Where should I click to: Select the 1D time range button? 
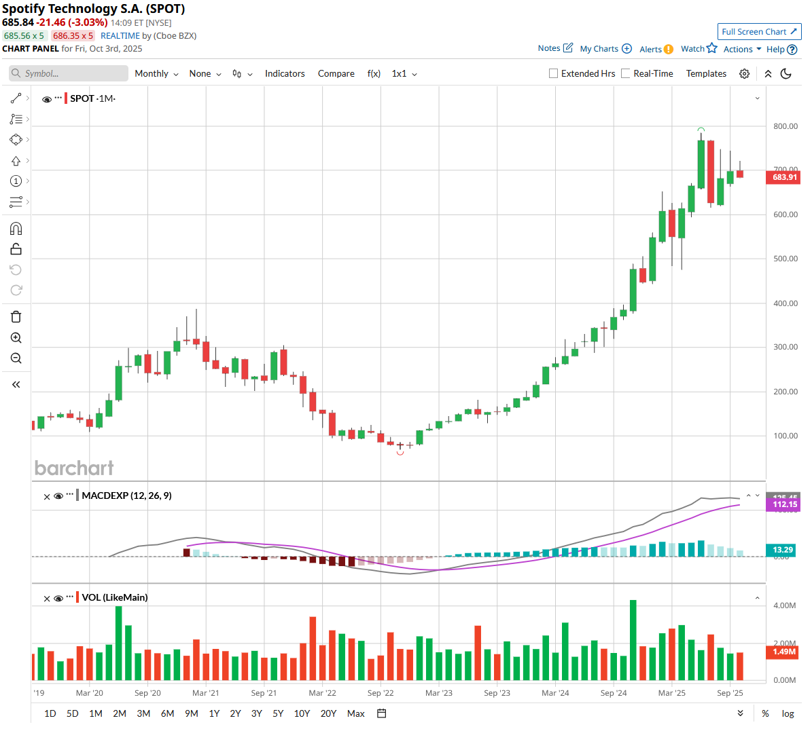(x=50, y=713)
